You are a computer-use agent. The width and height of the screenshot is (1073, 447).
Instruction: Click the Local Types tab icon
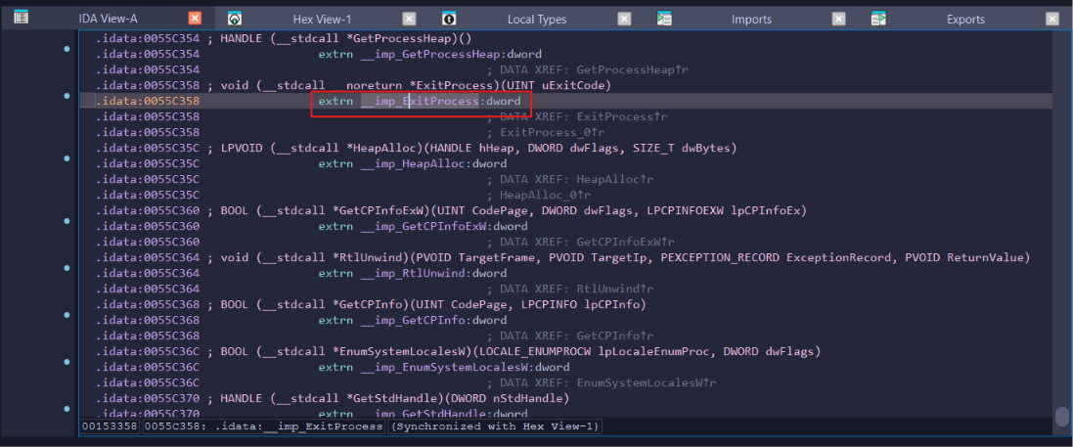tap(449, 19)
